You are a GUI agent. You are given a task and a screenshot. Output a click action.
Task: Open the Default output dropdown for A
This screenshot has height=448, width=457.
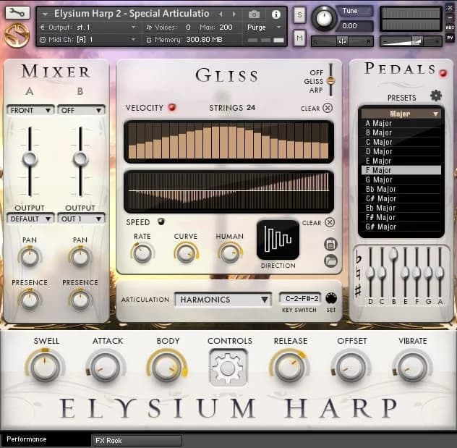coord(30,219)
